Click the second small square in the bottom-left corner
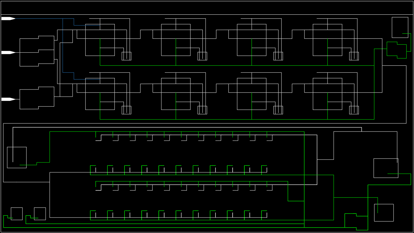The height and width of the screenshot is (233, 414). 40,214
